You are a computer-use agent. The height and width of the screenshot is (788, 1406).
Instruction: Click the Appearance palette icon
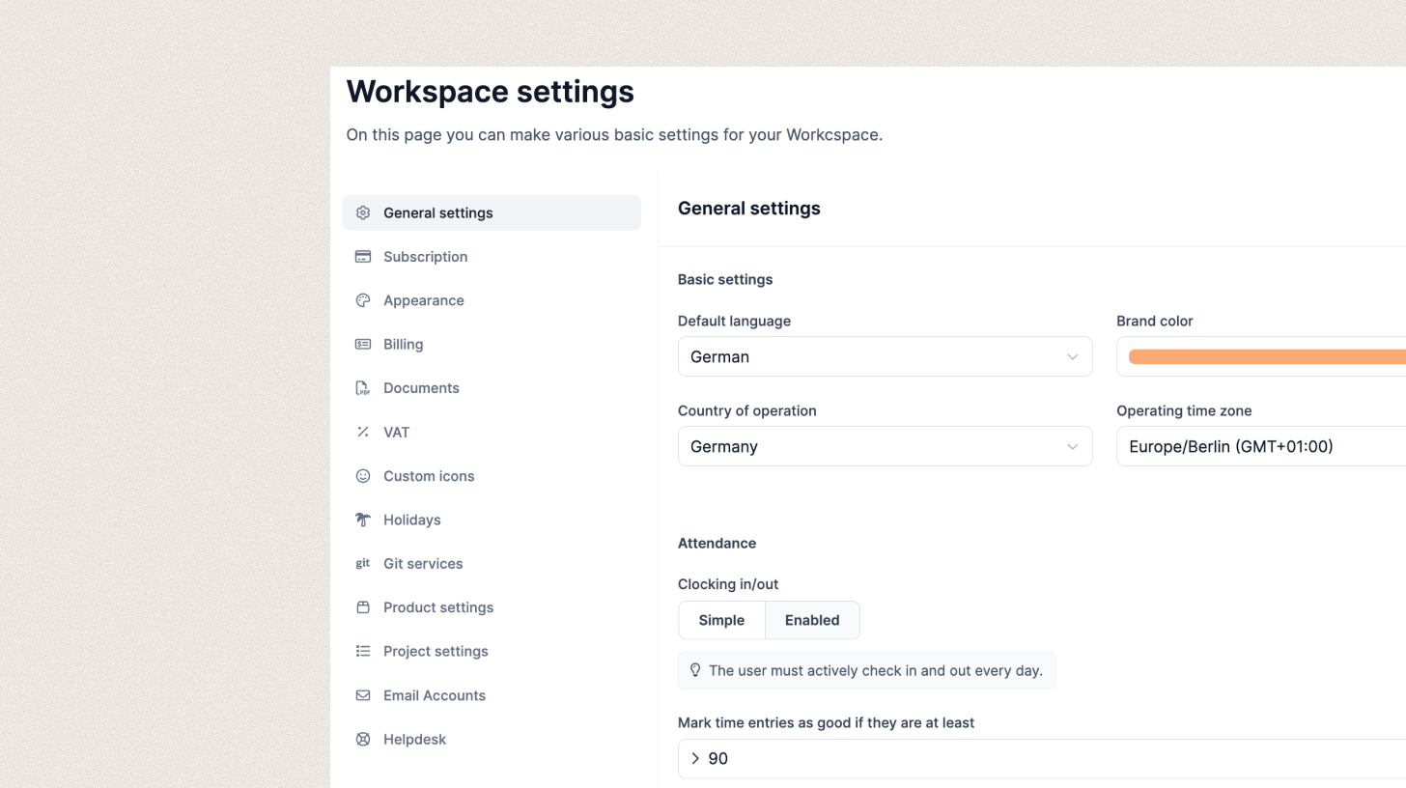coord(363,300)
